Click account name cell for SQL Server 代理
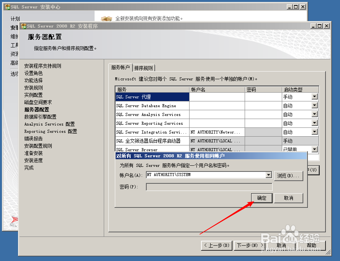This screenshot has height=261, width=340. pyautogui.click(x=217, y=97)
